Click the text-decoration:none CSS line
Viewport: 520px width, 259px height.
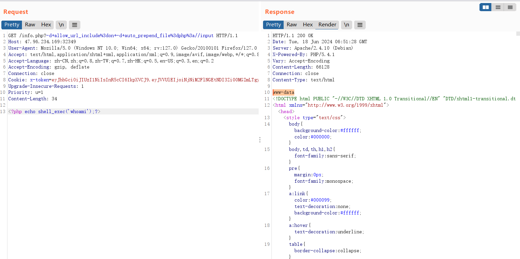tap(322, 206)
